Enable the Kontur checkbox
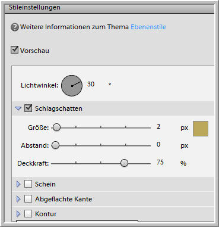219x227 pixels. 28,214
